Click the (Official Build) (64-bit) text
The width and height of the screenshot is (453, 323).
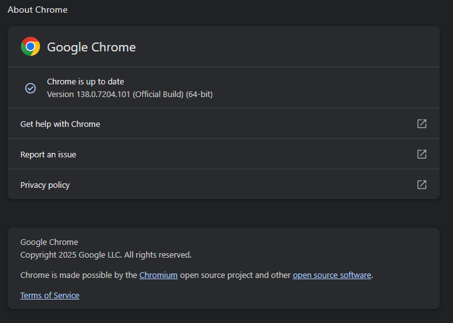[173, 95]
